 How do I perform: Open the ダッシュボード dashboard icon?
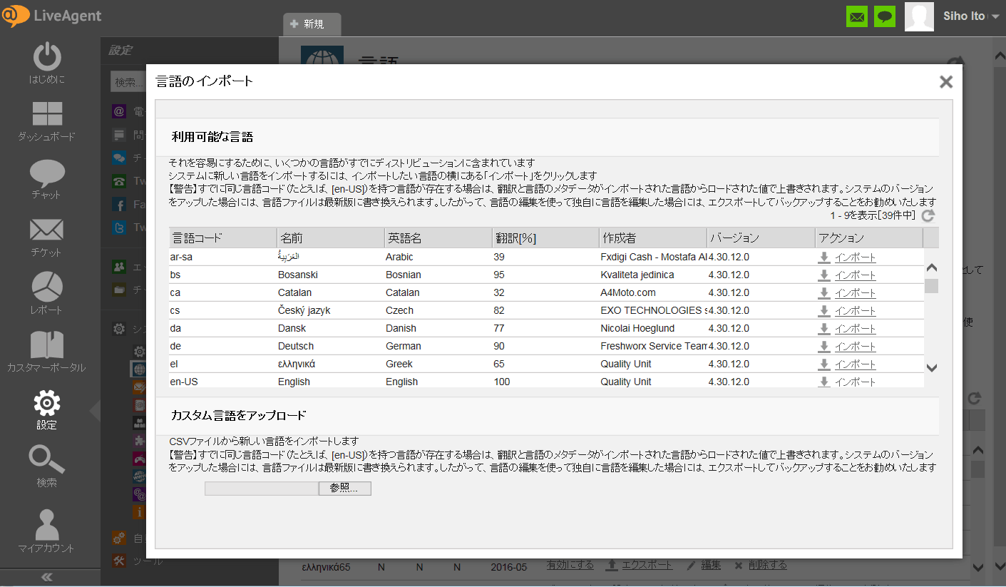47,114
